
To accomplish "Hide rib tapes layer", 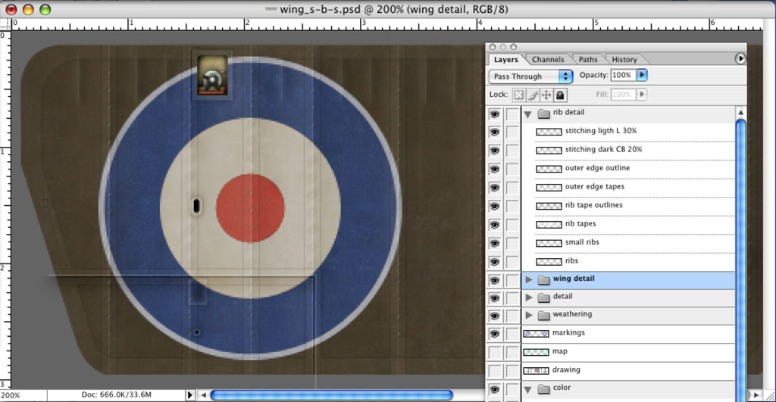I will pos(494,225).
